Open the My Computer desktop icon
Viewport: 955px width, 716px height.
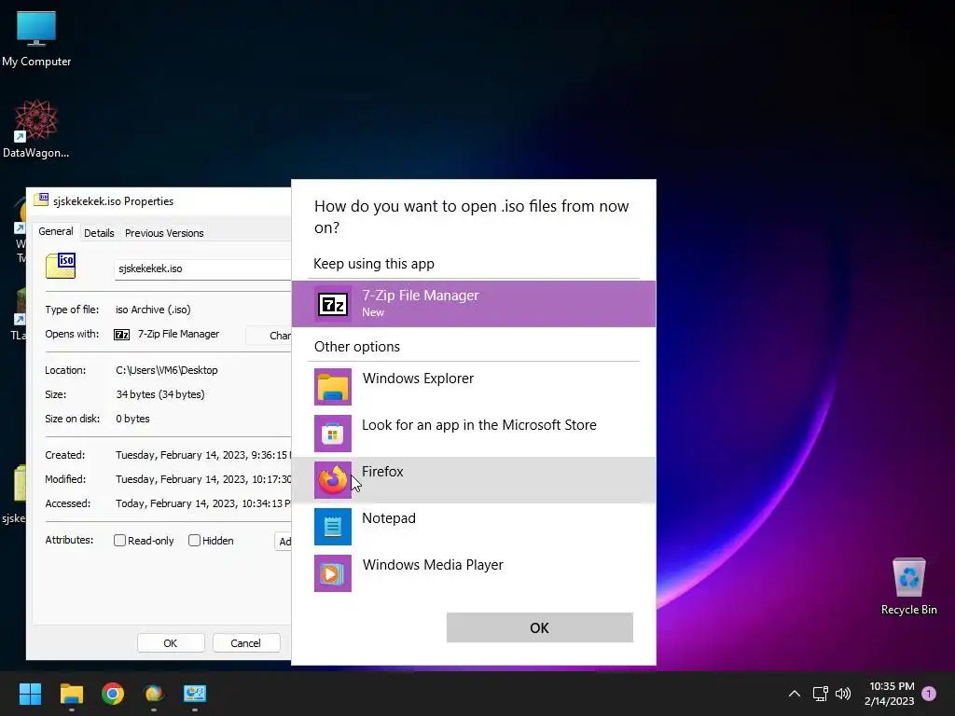click(36, 39)
